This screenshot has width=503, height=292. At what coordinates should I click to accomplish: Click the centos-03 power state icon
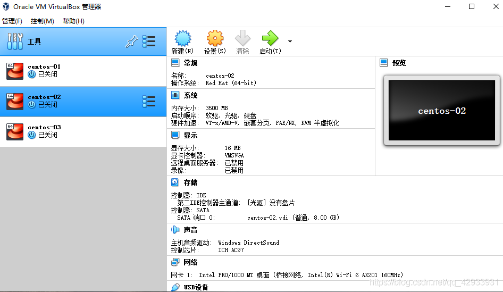click(31, 135)
